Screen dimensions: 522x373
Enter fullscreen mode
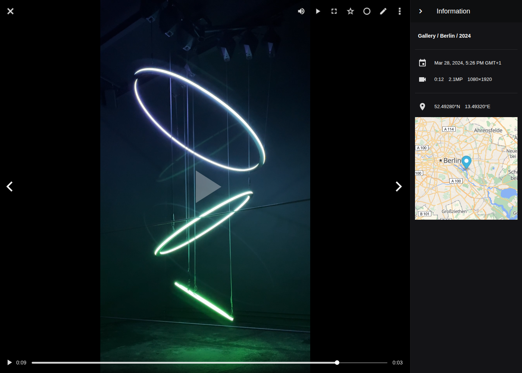point(334,11)
